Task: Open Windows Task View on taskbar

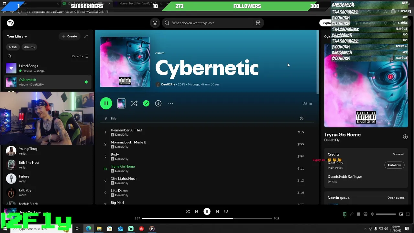Action: (78, 229)
